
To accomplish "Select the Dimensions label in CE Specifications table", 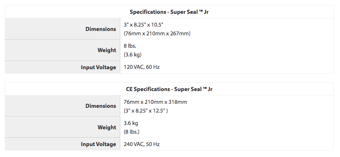I will tap(101, 106).
